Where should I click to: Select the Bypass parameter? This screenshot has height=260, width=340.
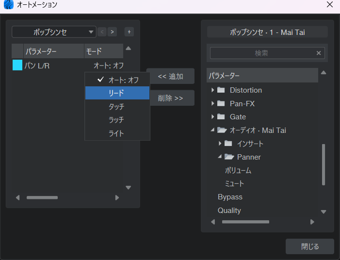[230, 197]
